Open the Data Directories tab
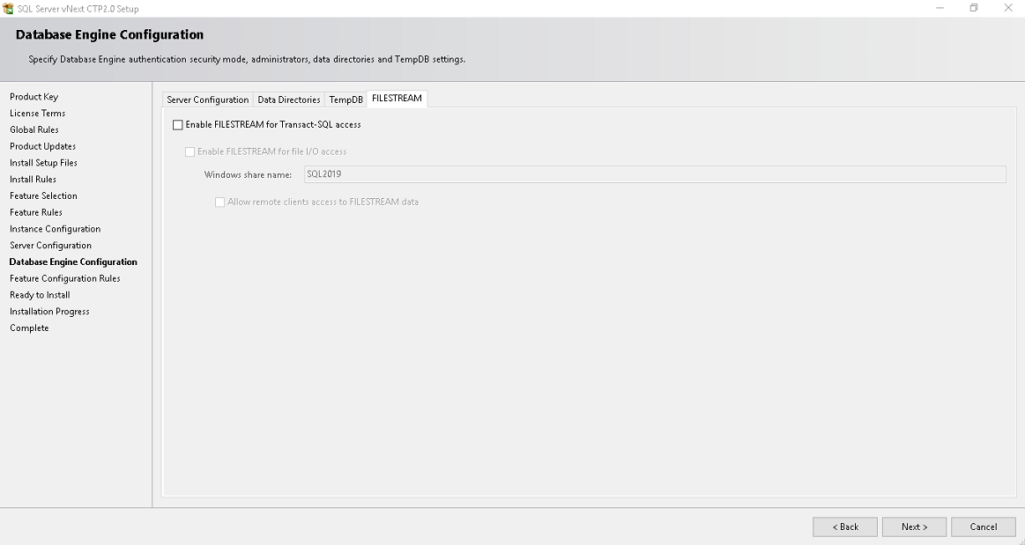 point(288,100)
